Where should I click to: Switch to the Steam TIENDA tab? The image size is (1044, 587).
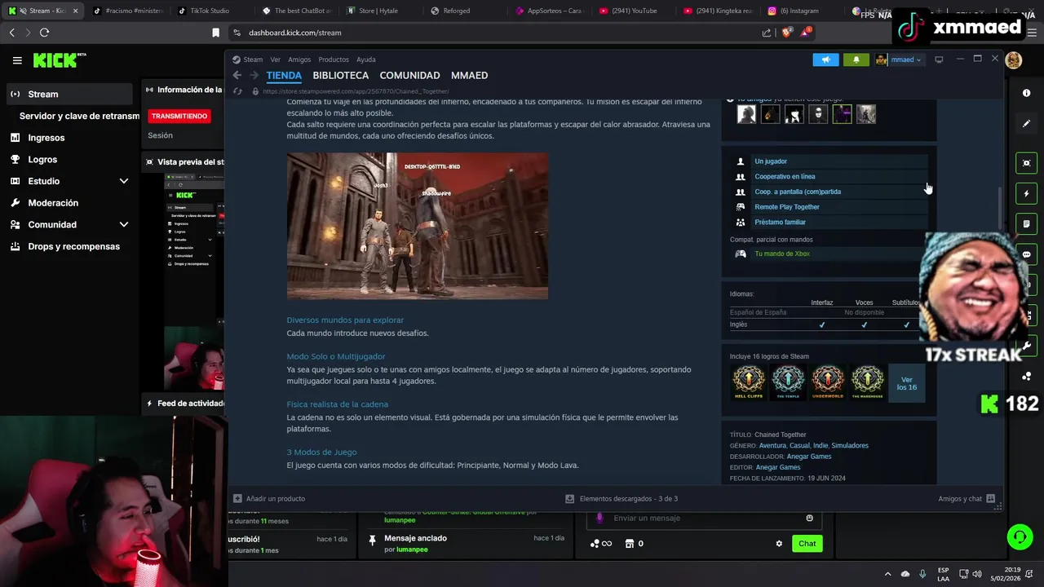[x=284, y=75]
